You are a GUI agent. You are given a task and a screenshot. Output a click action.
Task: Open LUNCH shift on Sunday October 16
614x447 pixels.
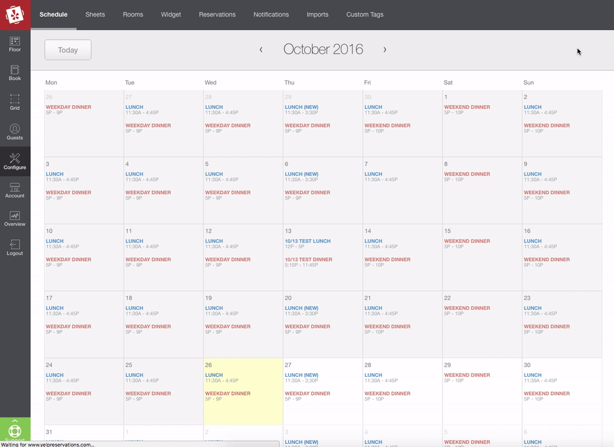pyautogui.click(x=533, y=241)
